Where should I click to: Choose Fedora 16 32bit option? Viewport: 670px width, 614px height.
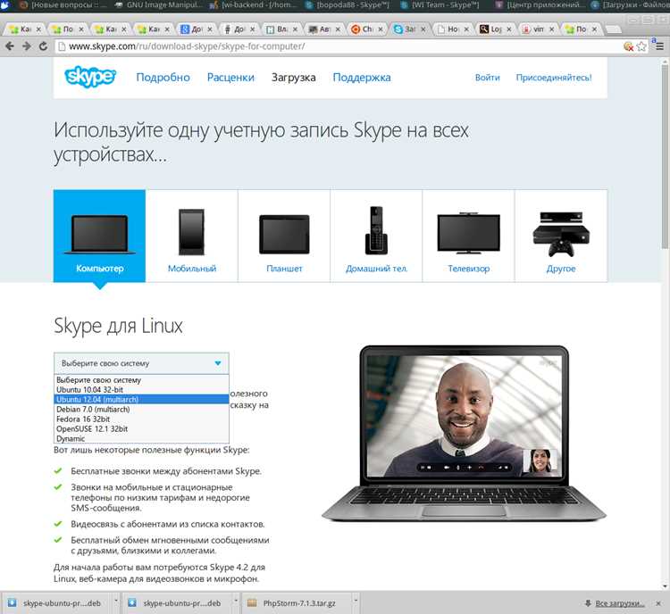tap(141, 419)
